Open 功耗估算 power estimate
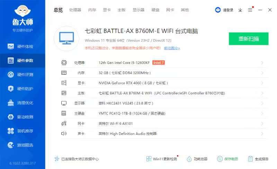The height and width of the screenshot is (169, 277). pyautogui.click(x=197, y=159)
